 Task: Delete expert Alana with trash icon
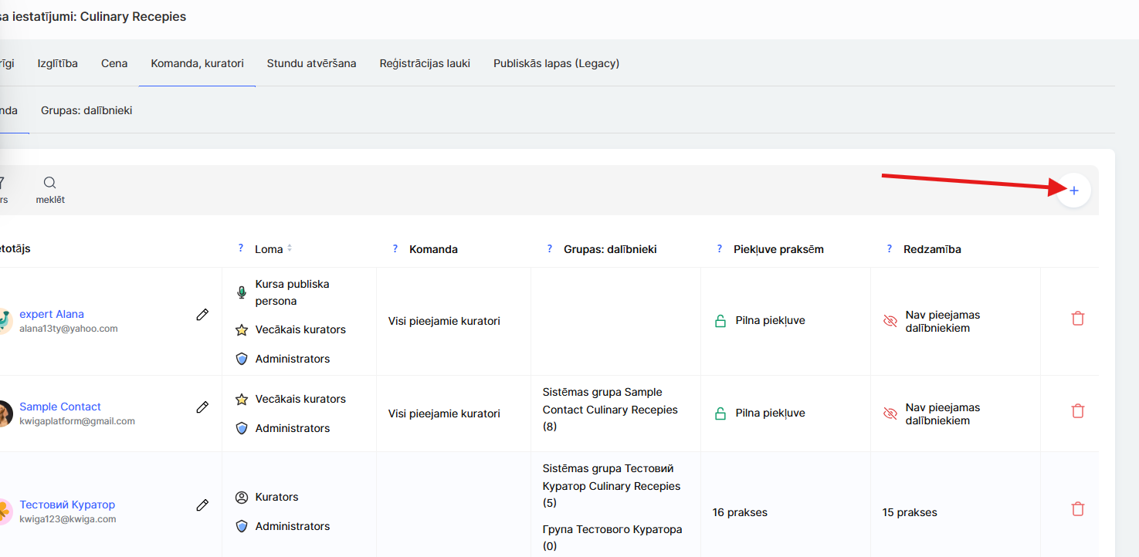pos(1078,318)
